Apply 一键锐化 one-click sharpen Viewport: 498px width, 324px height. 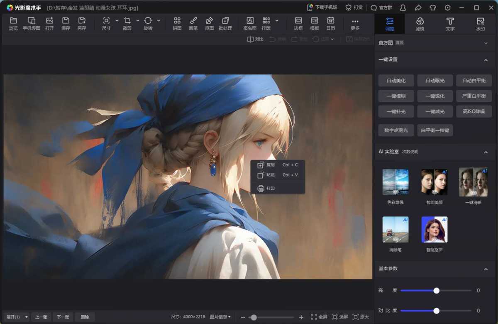click(435, 96)
